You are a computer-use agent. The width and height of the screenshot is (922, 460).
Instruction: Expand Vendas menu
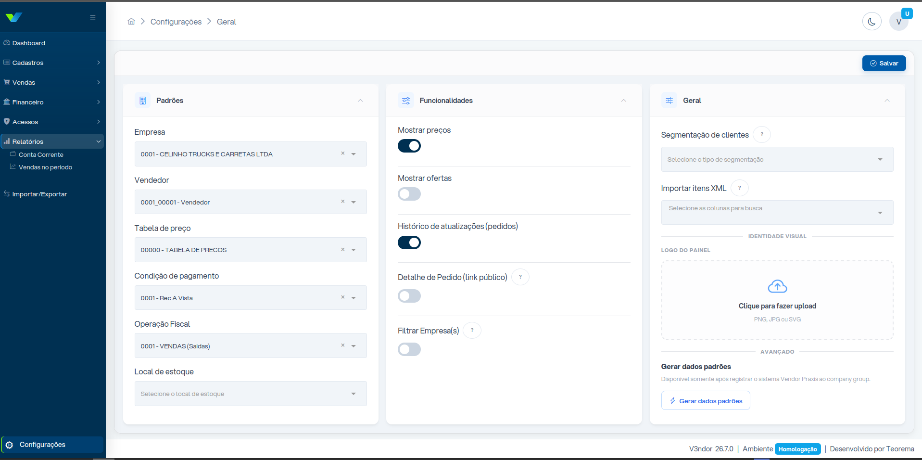(x=52, y=82)
